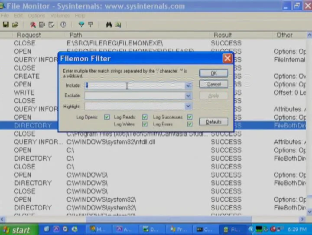The height and width of the screenshot is (235, 312).
Task: Open the File menu
Action: [x=4, y=16]
